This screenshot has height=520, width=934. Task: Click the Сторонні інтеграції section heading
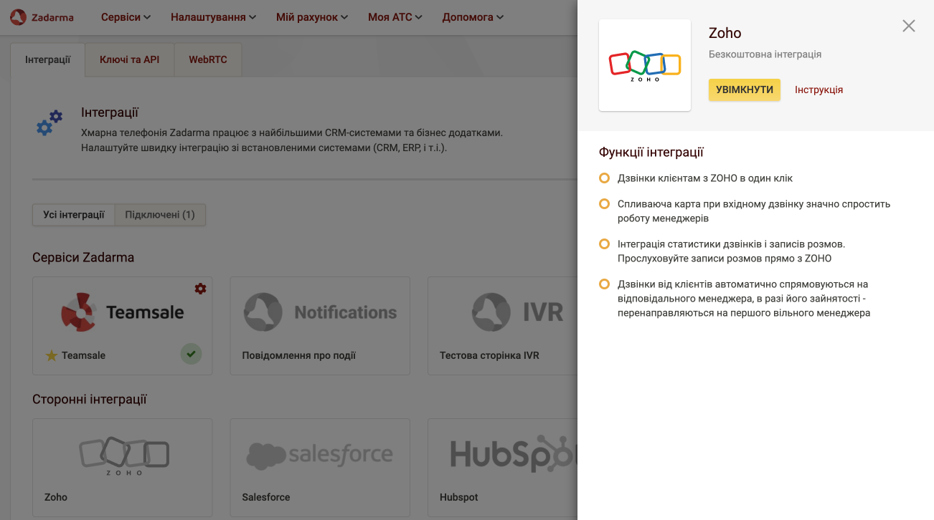90,400
